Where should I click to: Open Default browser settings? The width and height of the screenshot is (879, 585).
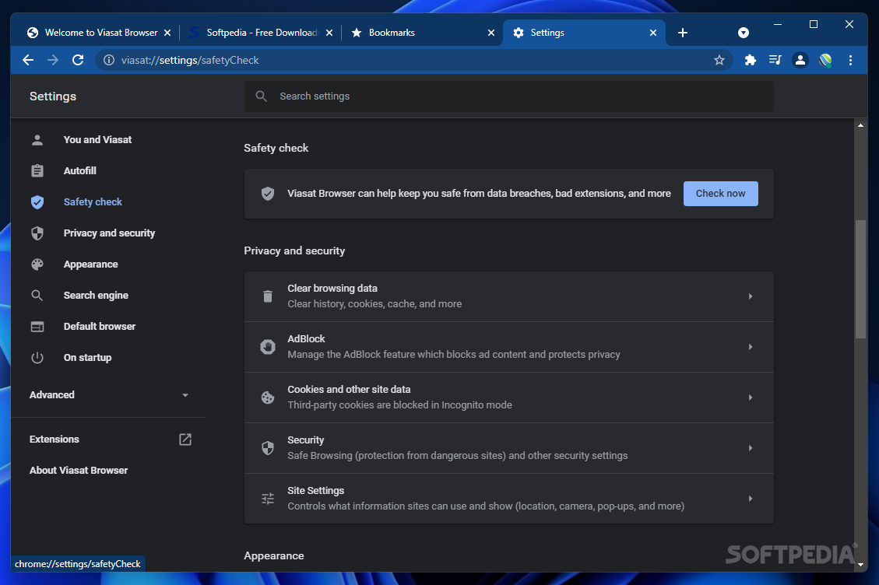[x=99, y=326]
